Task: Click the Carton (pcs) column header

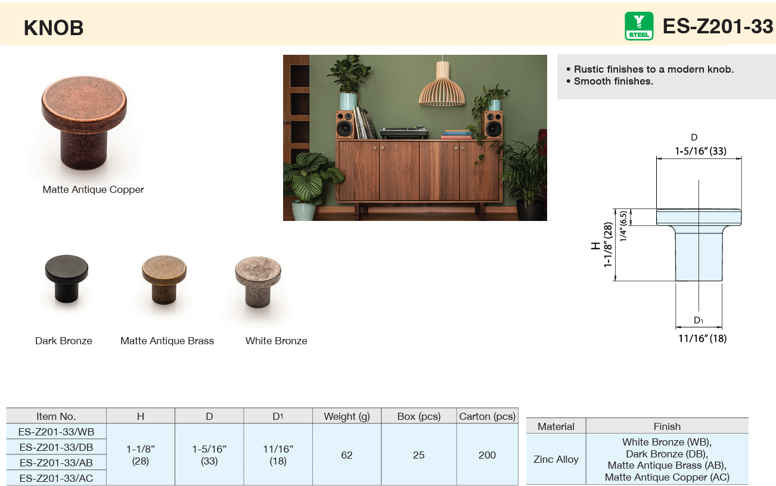Action: coord(487,416)
